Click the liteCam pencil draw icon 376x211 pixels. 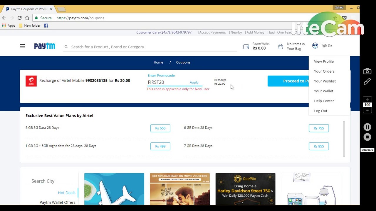pos(367,81)
